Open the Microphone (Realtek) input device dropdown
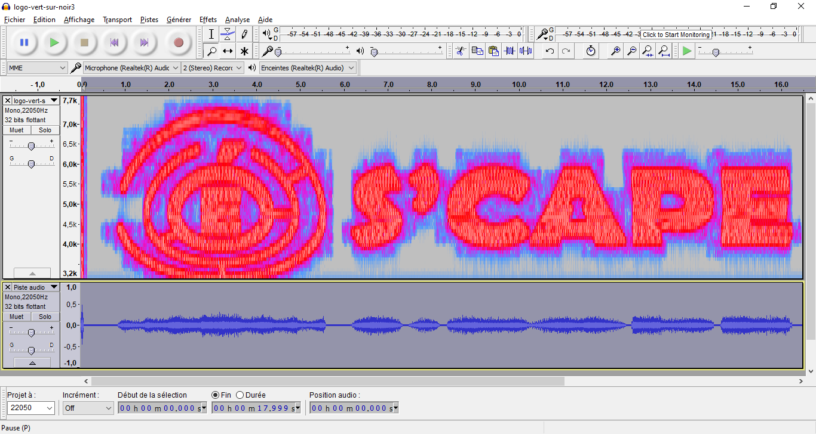The height and width of the screenshot is (434, 816). tap(132, 68)
